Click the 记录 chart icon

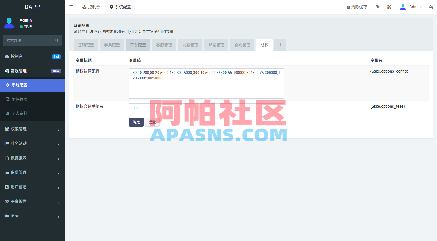(7, 216)
